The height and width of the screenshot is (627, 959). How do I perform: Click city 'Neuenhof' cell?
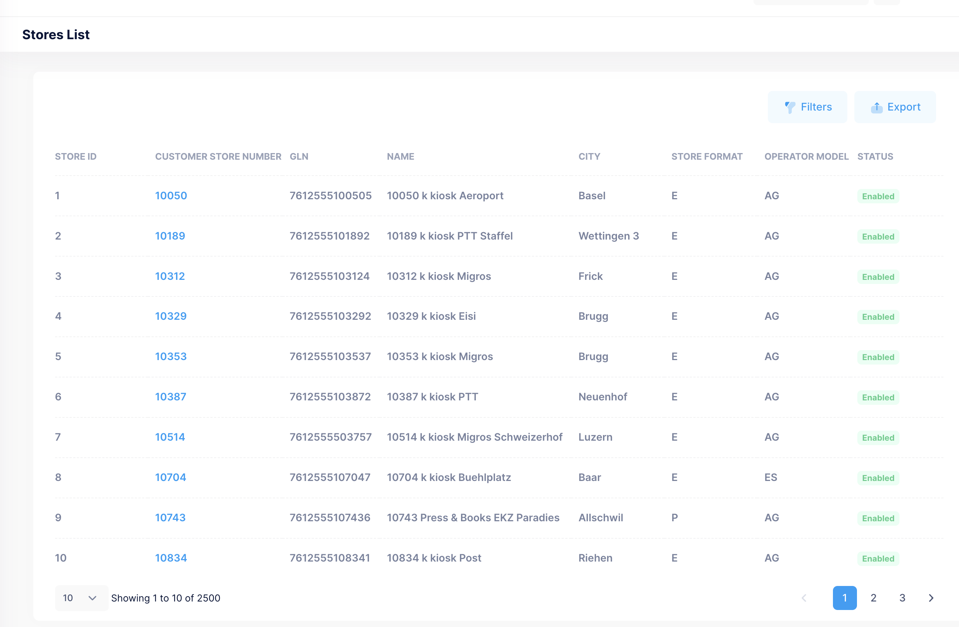603,397
